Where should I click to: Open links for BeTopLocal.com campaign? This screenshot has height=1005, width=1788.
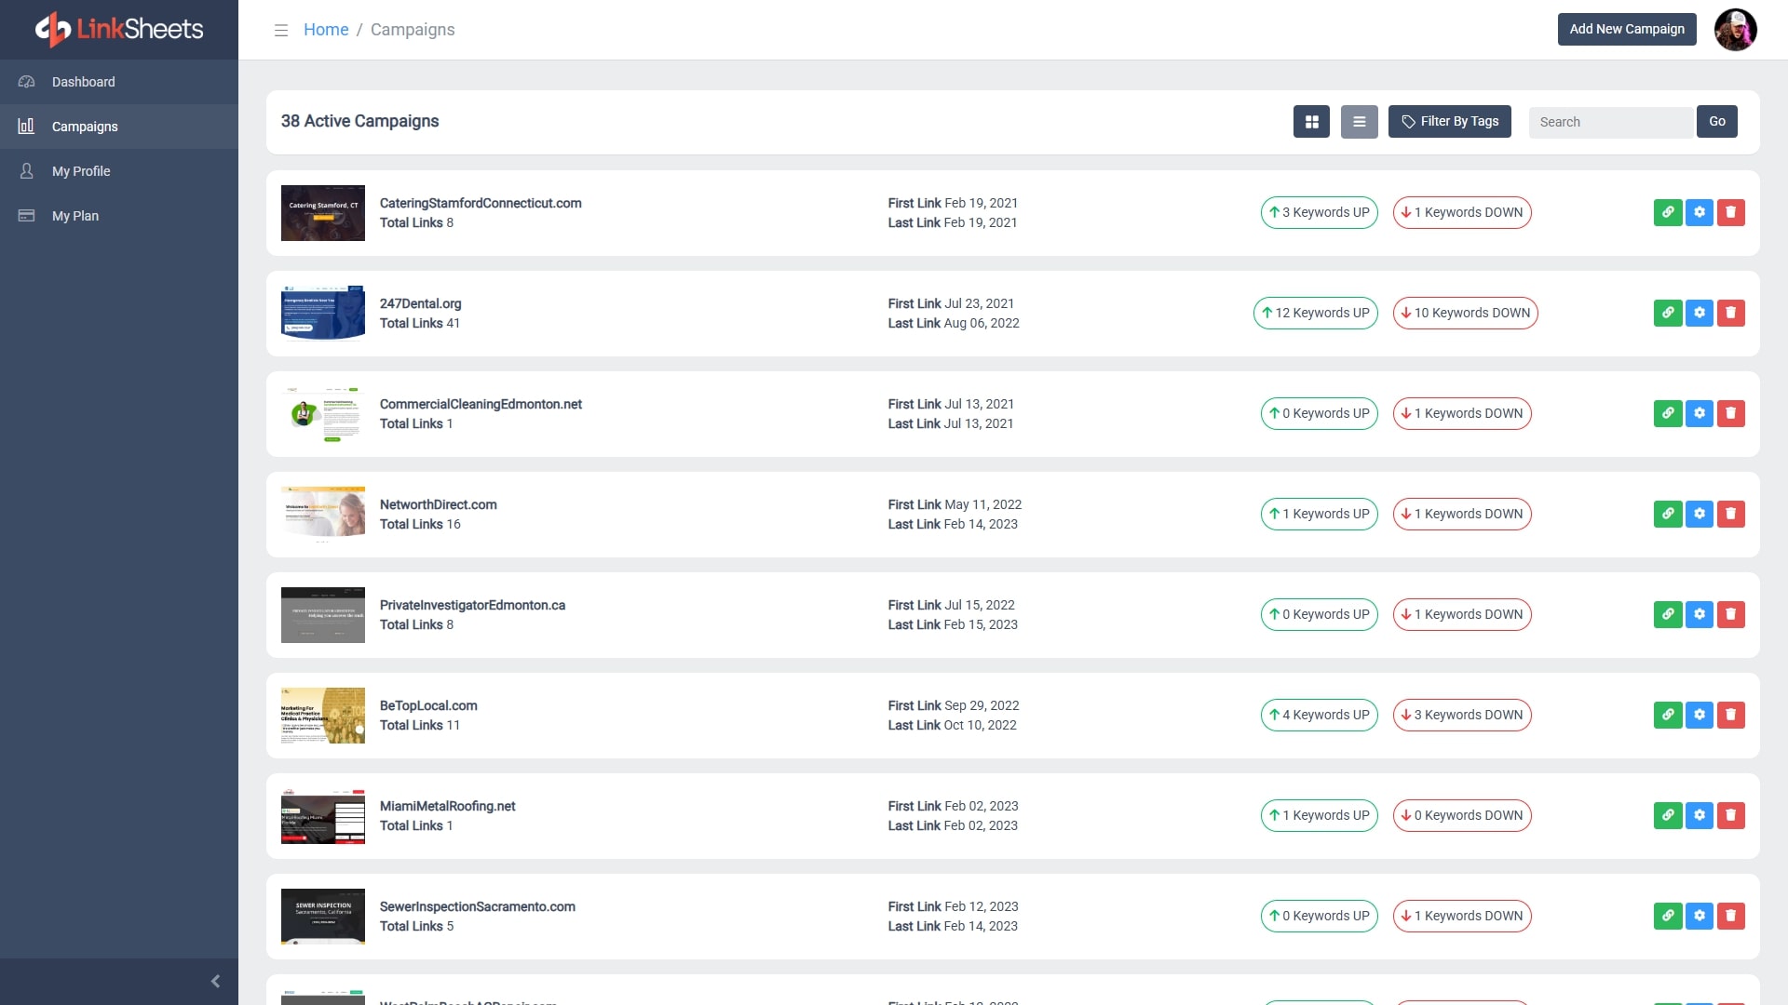pyautogui.click(x=1668, y=715)
